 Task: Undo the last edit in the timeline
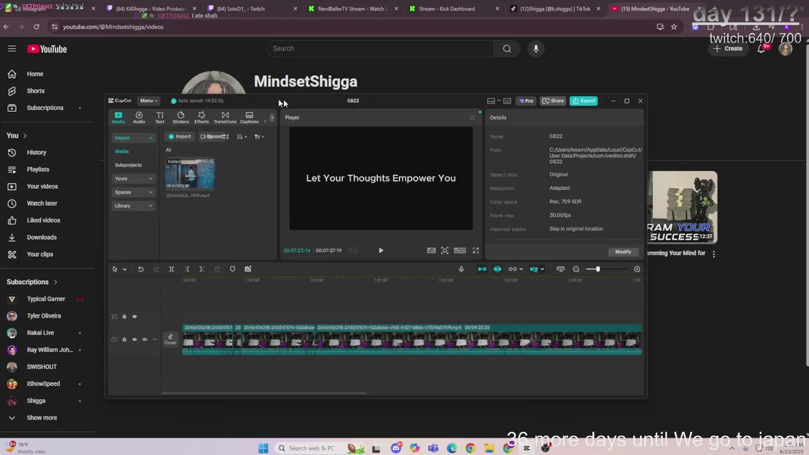(140, 269)
